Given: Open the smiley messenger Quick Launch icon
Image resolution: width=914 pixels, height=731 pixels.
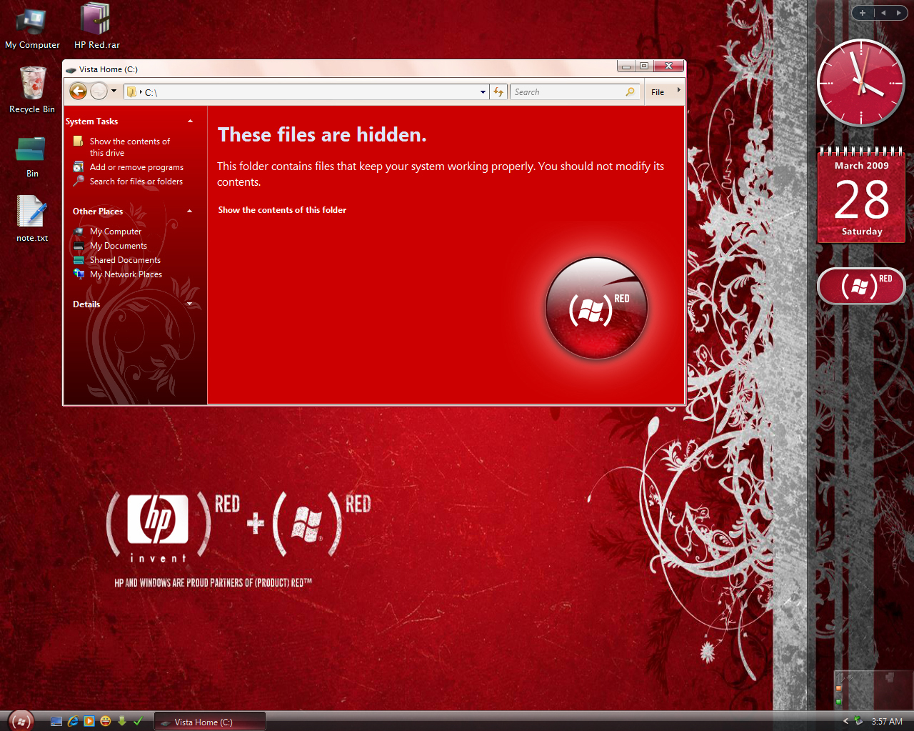Looking at the screenshot, I should (106, 722).
